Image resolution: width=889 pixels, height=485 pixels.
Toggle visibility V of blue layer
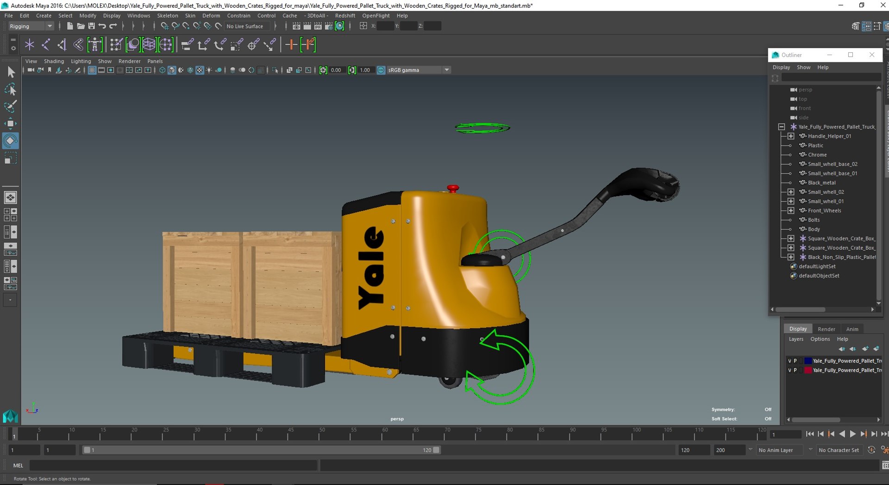pos(789,361)
